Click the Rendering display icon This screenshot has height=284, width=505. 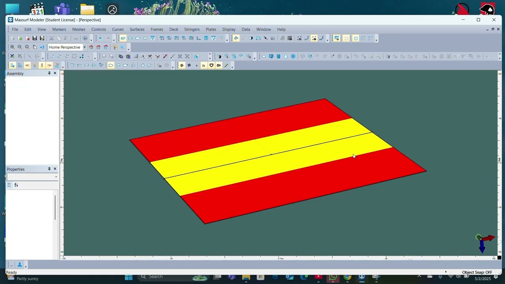tap(251, 38)
